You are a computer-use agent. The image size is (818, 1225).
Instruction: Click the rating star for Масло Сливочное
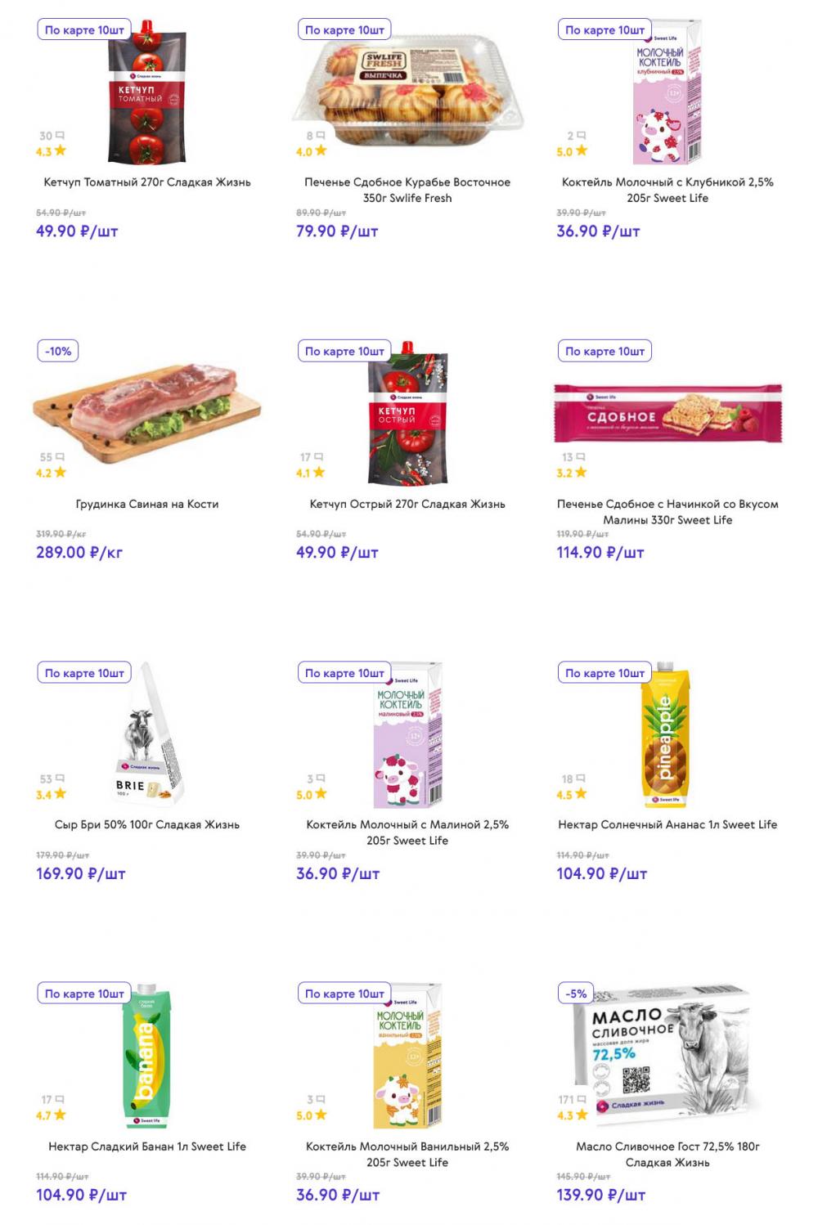tap(582, 1115)
